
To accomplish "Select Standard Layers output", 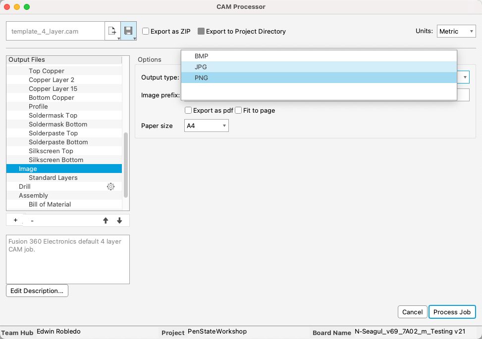I will point(64,177).
